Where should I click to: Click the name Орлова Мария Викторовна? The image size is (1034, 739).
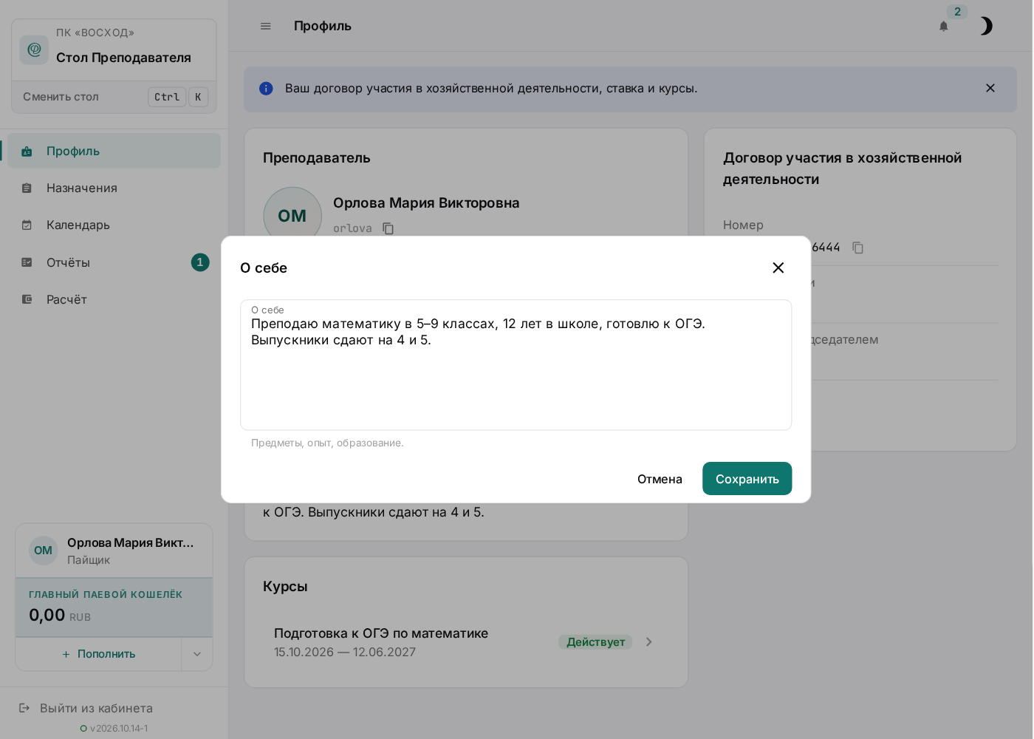[426, 202]
